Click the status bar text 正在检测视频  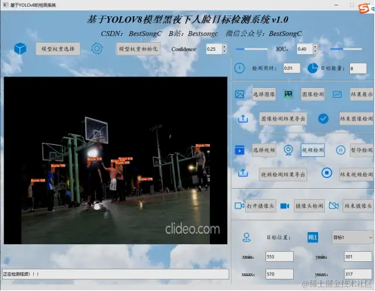(21, 274)
